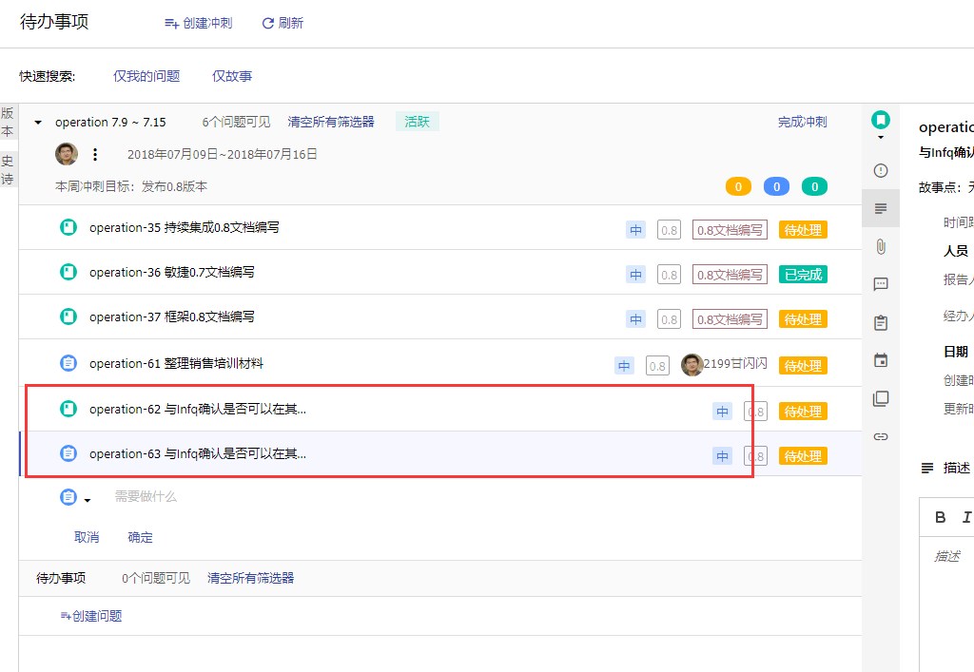Image resolution: width=974 pixels, height=672 pixels.
Task: Click the sprint assignee avatar
Action: click(67, 154)
